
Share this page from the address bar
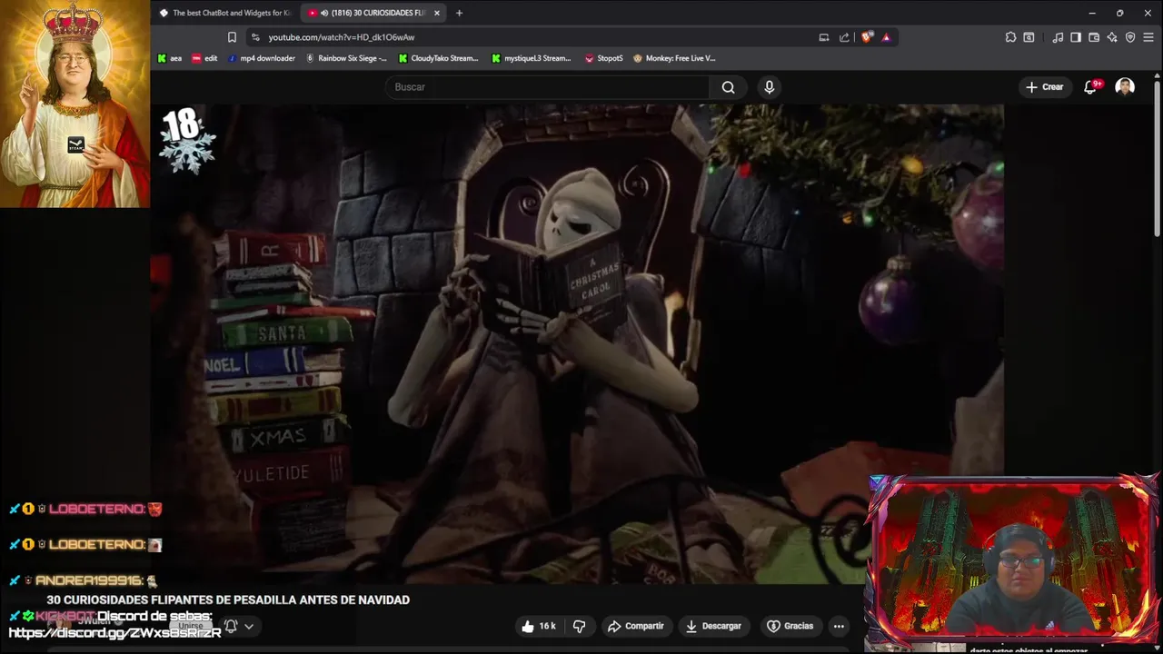point(844,37)
